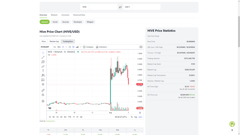
Task: Select the brush drawing tool
Action: (x=43, y=66)
